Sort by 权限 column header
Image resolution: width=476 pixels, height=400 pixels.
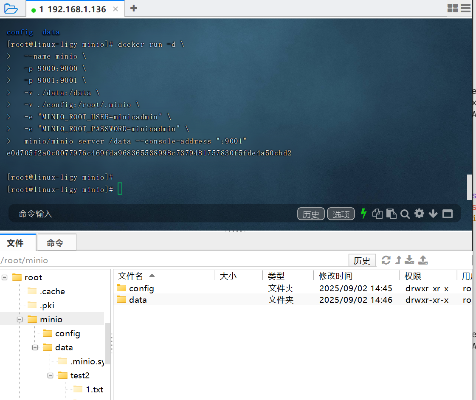(428, 276)
